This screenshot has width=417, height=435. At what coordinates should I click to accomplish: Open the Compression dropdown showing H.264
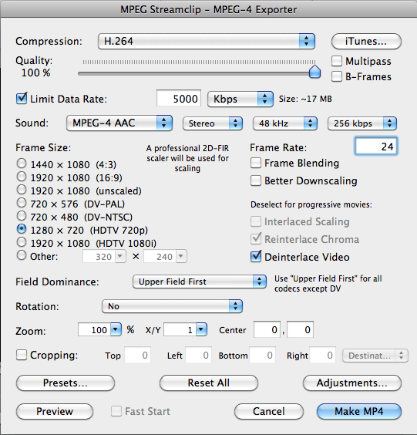207,42
